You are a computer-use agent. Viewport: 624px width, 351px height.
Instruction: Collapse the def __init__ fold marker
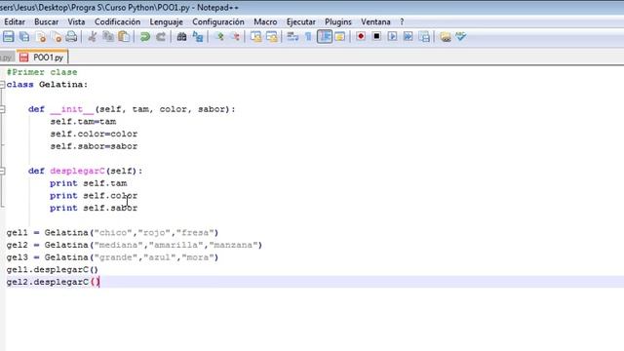tap(2, 109)
